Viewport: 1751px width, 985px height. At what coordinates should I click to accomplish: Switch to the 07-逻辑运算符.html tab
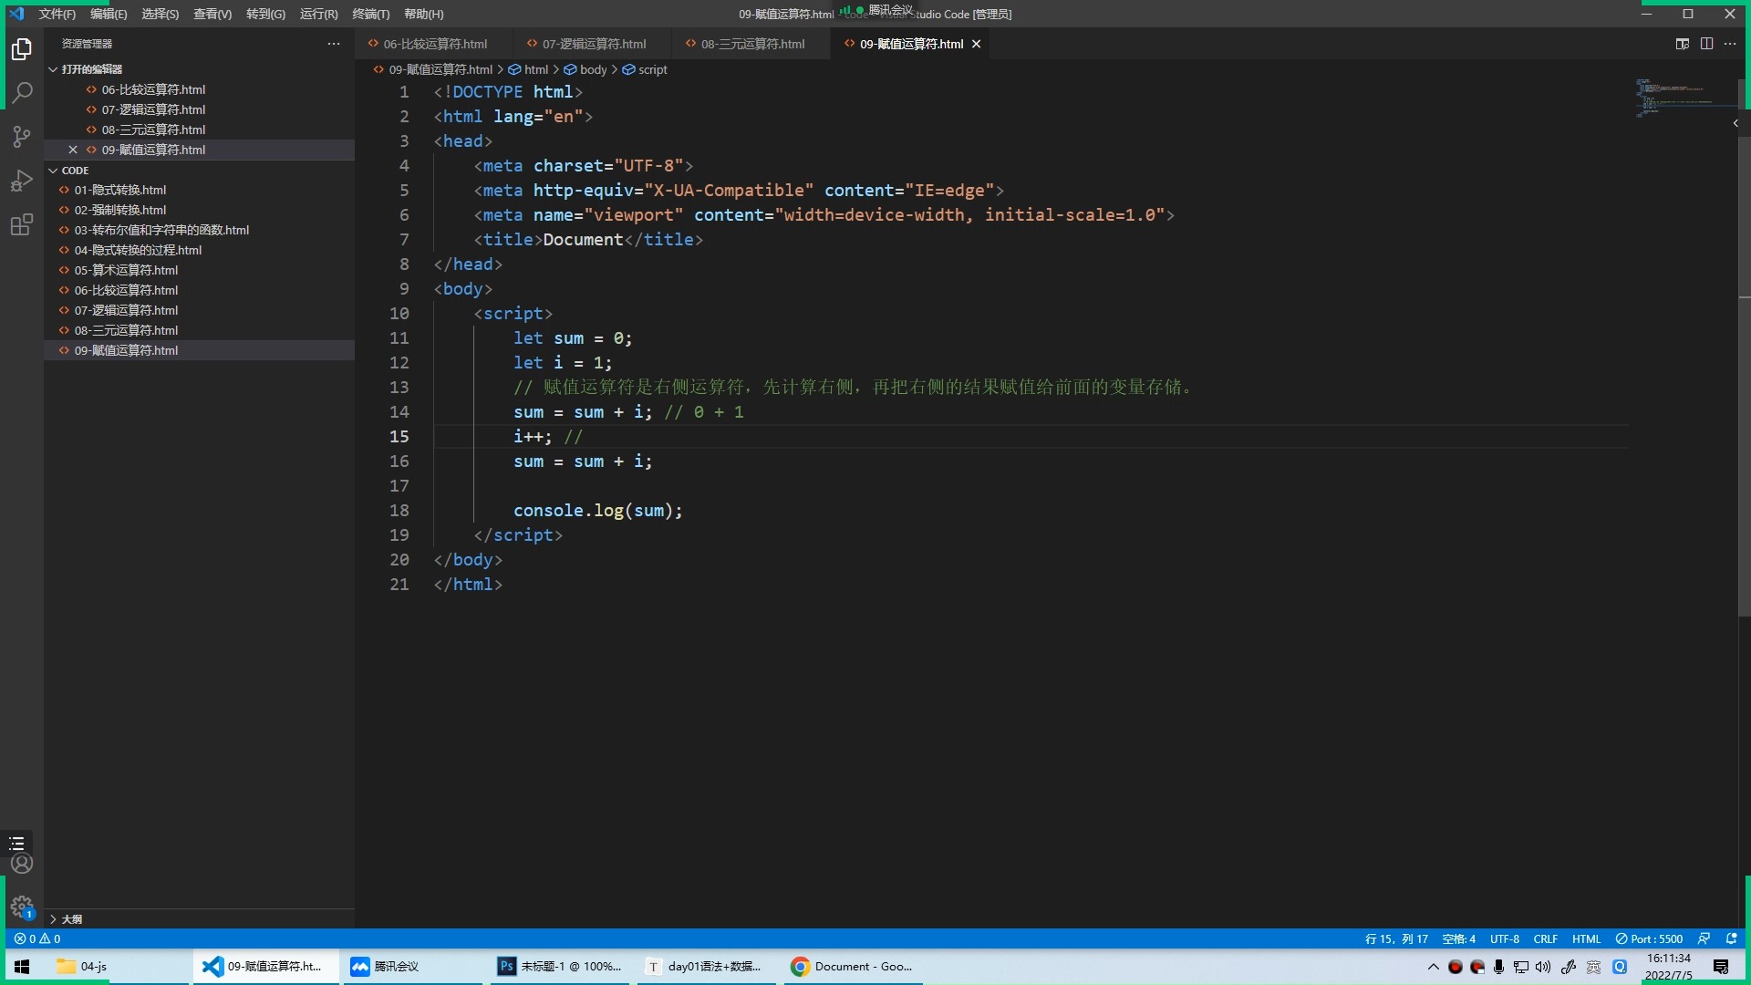click(593, 44)
